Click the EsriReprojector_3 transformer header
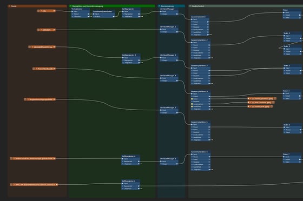The height and width of the screenshot is (201, 303). point(131,55)
